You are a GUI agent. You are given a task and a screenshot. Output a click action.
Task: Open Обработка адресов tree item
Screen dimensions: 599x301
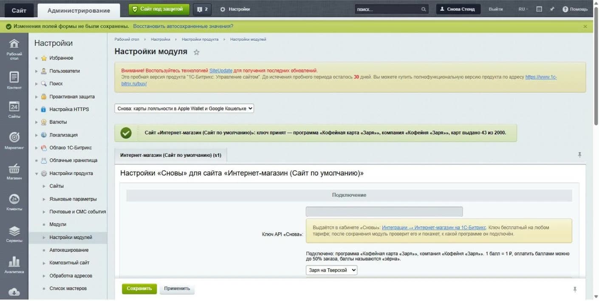[x=71, y=276]
